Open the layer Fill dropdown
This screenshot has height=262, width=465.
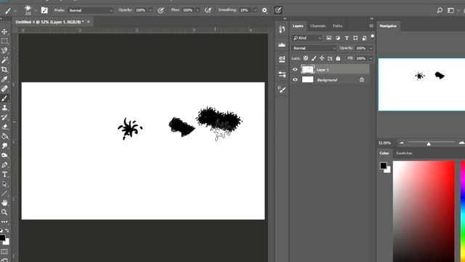pyautogui.click(x=371, y=58)
